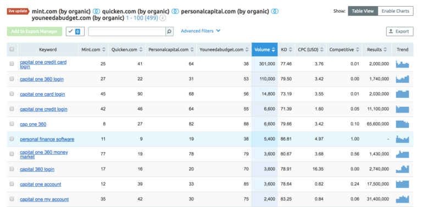Sort by the Mint.com column arrows
Image resolution: width=422 pixels, height=207 pixels.
[x=104, y=50]
